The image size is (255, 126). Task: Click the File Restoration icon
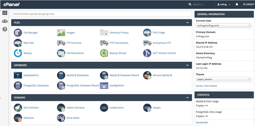[61, 53]
